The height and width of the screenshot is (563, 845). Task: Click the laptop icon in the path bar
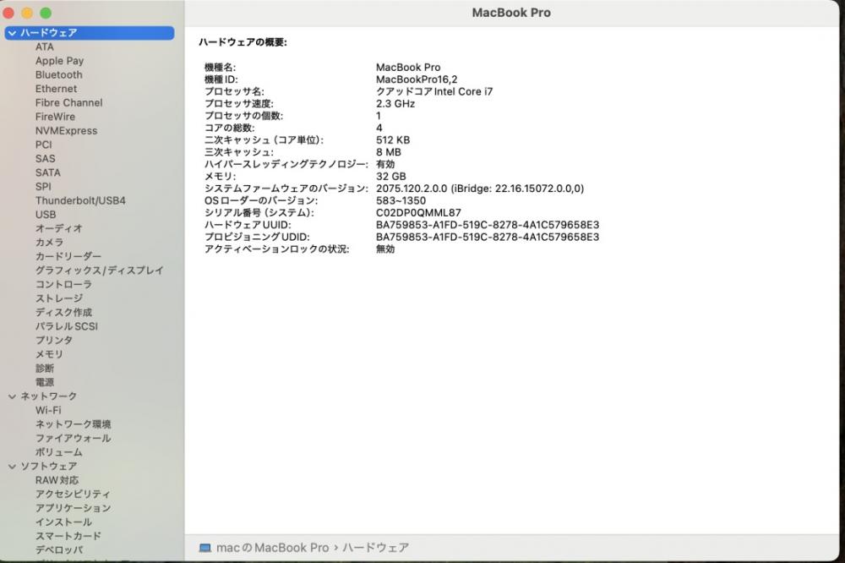tap(205, 548)
